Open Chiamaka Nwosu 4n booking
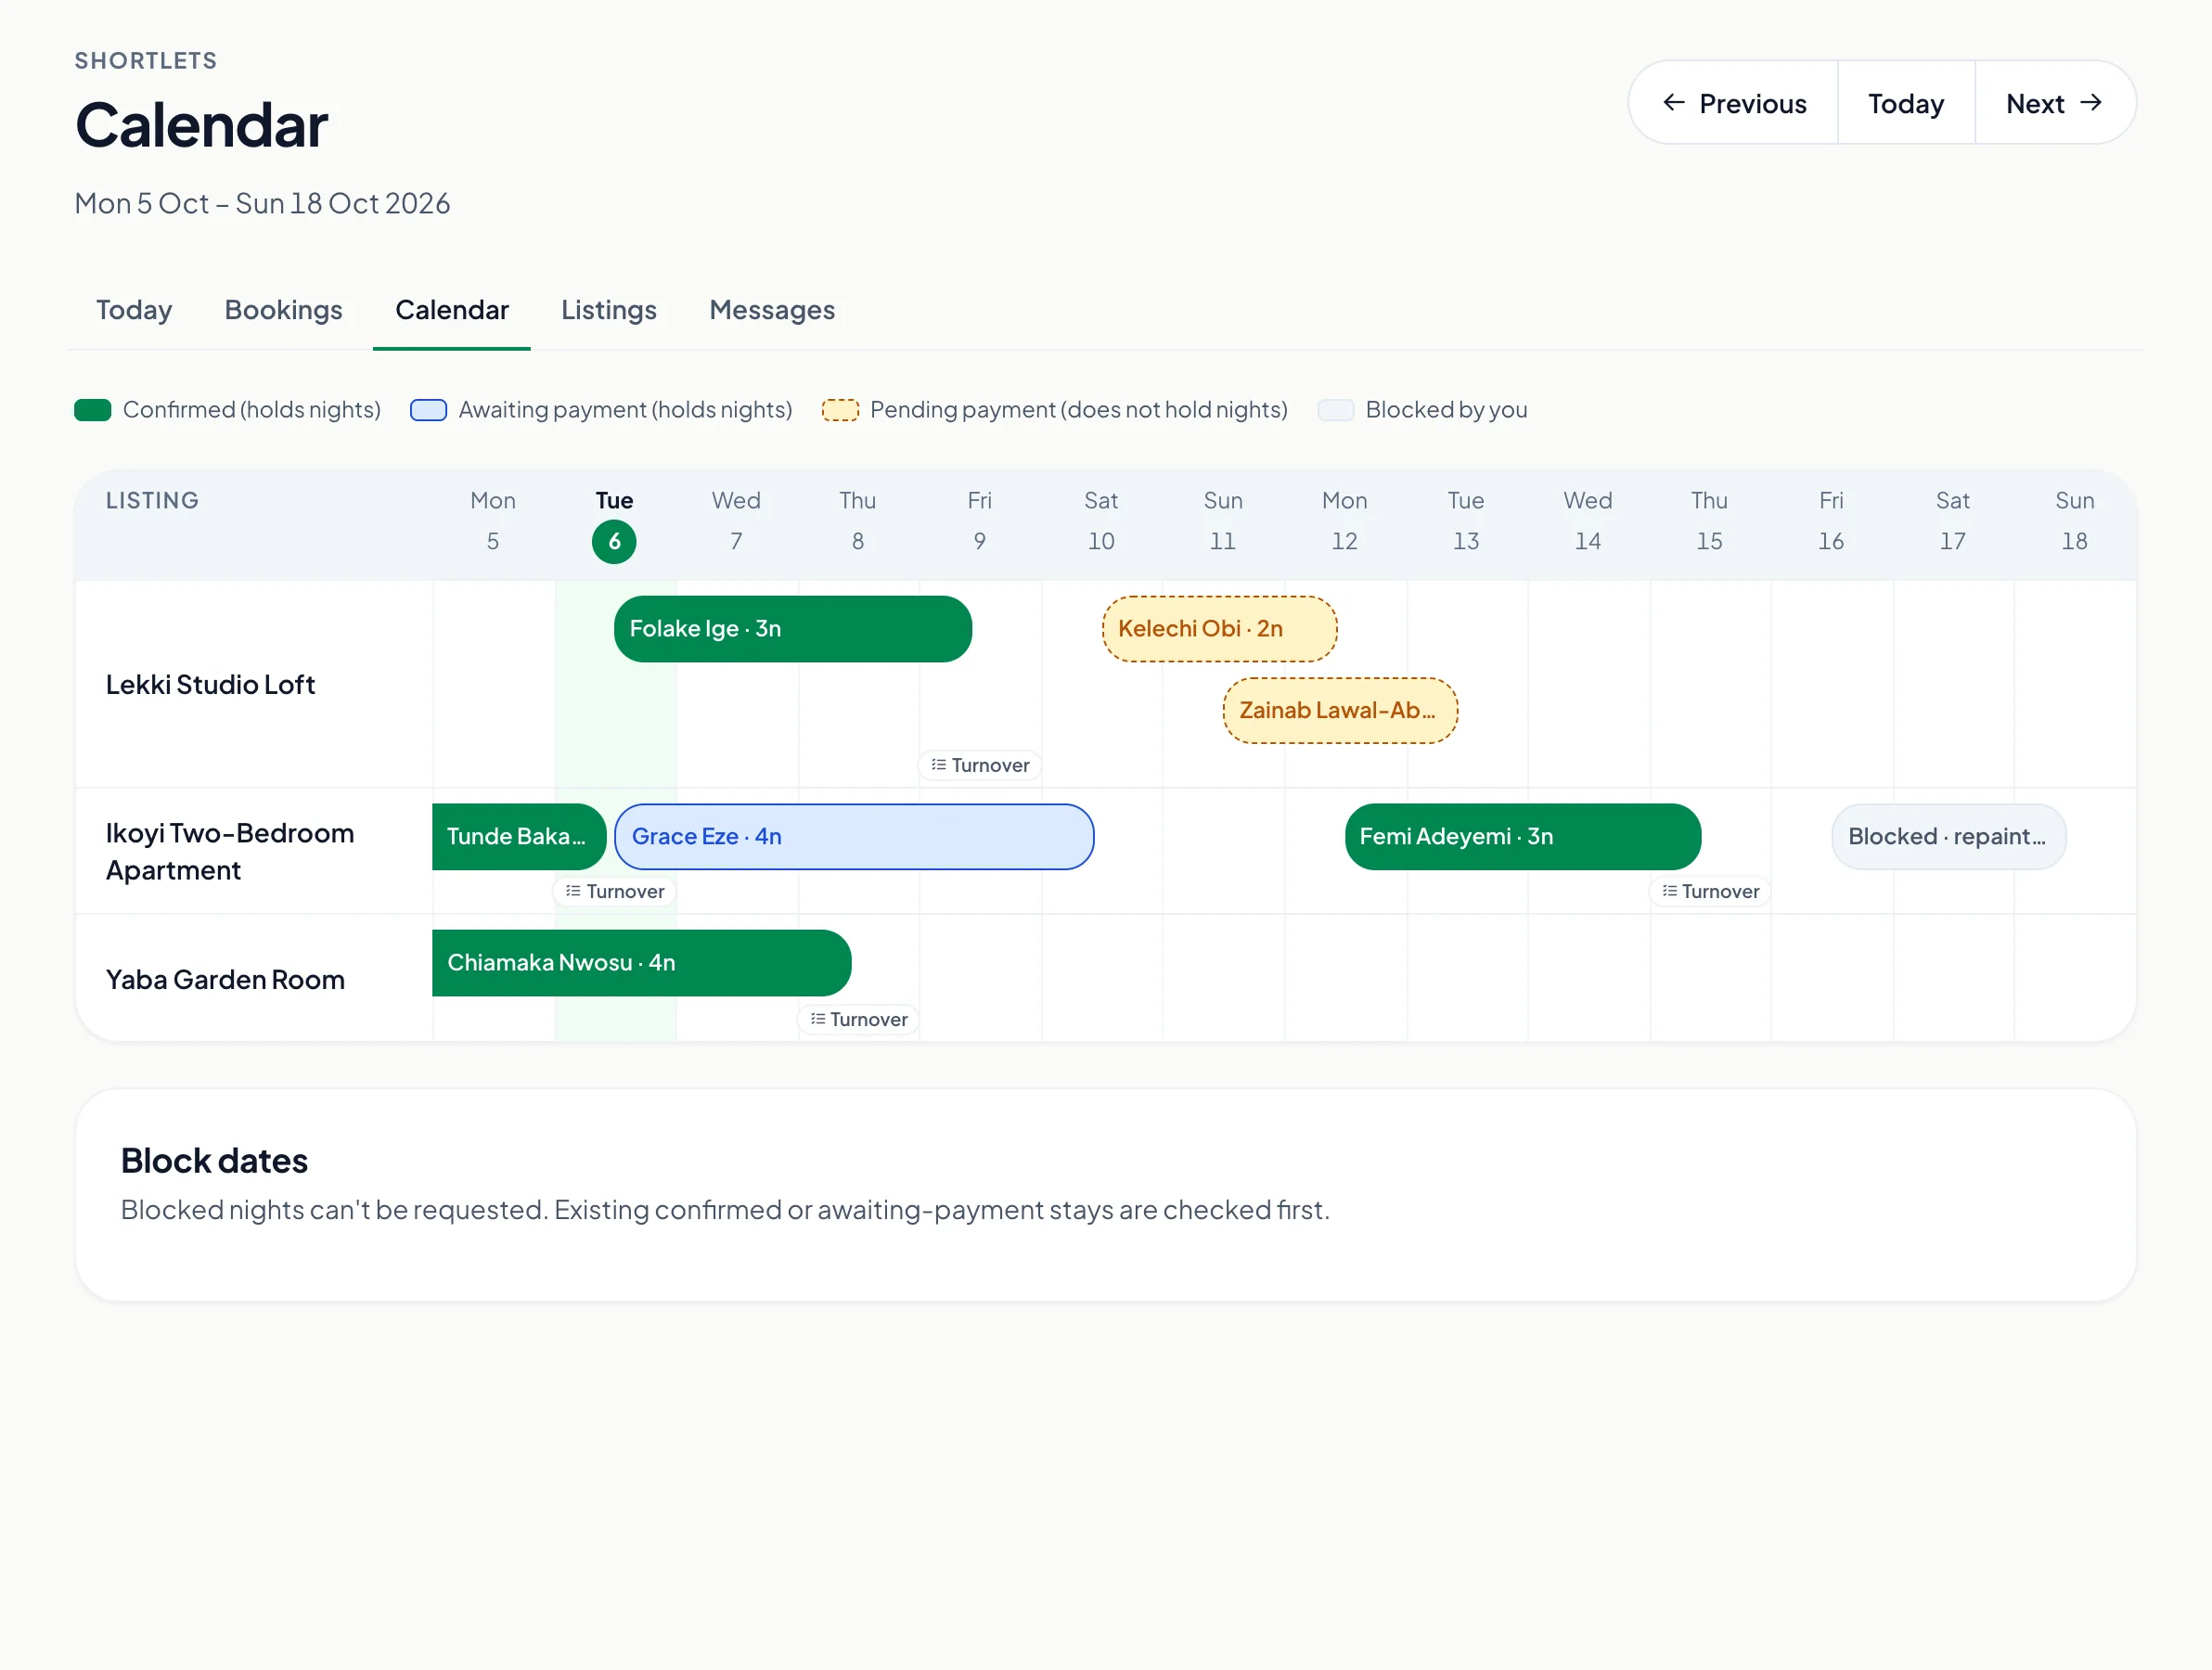The image size is (2212, 1670). coord(642,963)
